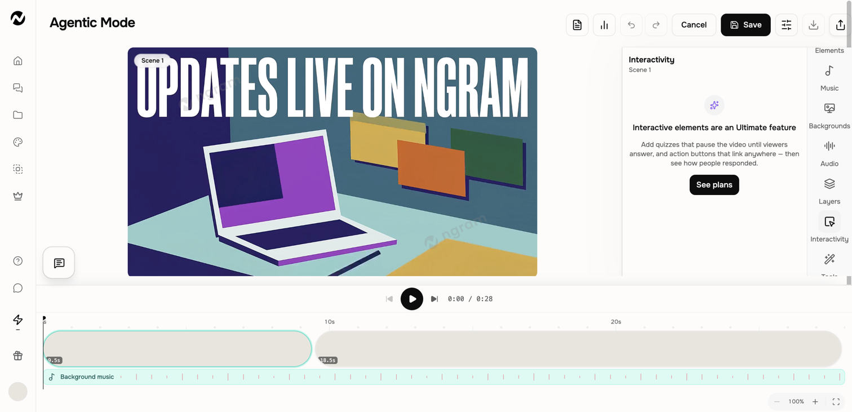The image size is (852, 412).
Task: Click the Save button
Action: click(745, 25)
